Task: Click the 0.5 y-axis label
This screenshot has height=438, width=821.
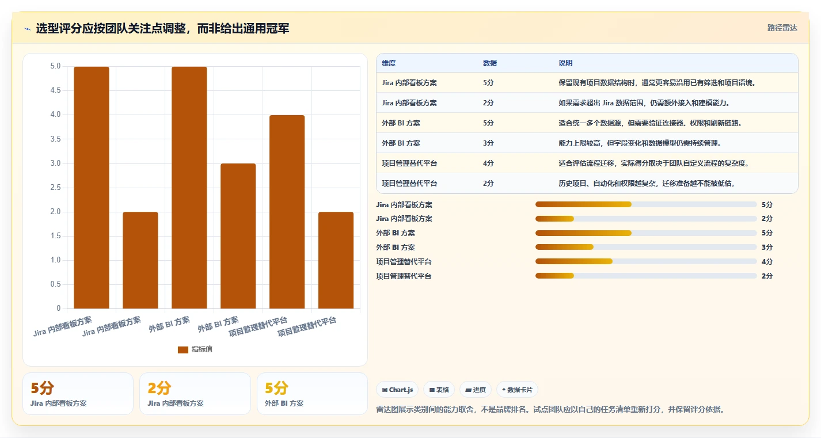Action: 55,284
